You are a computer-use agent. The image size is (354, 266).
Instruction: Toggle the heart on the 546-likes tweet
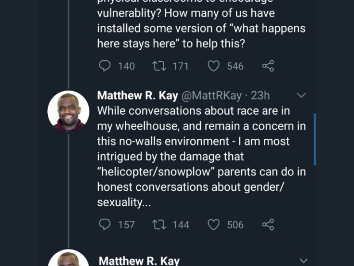[x=214, y=66]
